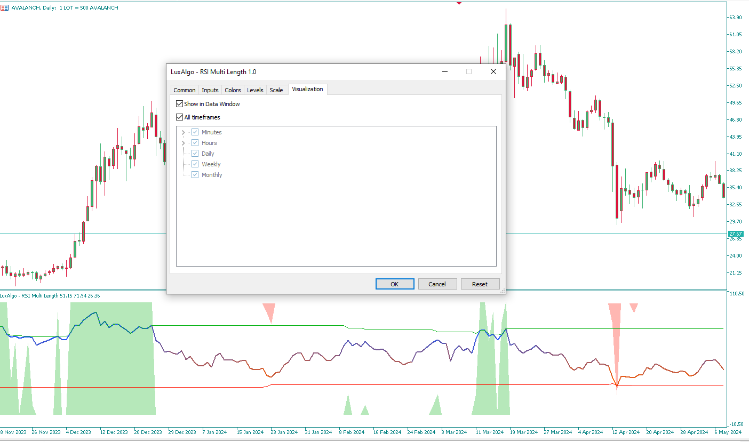Image resolution: width=749 pixels, height=442 pixels.
Task: Go to the Colors tab
Action: click(x=233, y=90)
